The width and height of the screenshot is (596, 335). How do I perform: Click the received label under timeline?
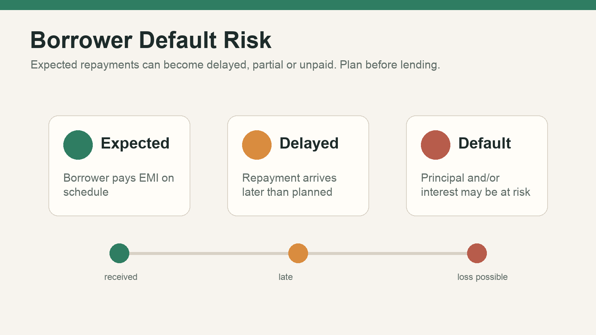pyautogui.click(x=121, y=277)
